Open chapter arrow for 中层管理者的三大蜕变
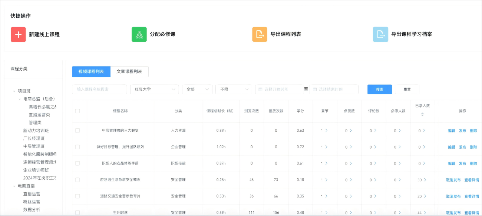The height and width of the screenshot is (216, 482). click(326, 131)
